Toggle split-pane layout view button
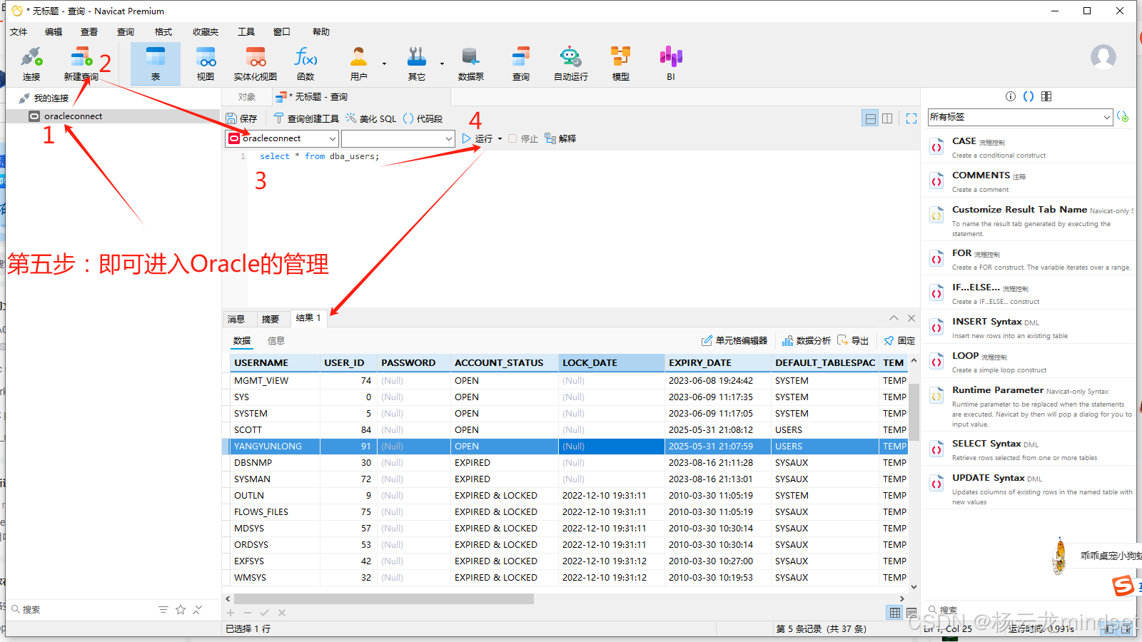Viewport: 1142px width, 642px height. (x=887, y=118)
